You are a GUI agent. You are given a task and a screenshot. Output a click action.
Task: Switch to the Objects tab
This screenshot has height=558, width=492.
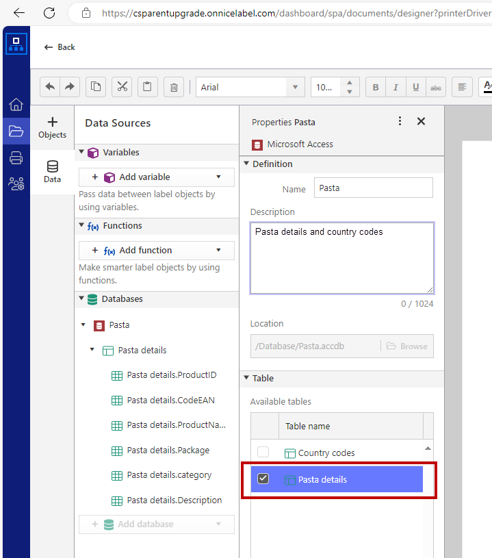52,127
